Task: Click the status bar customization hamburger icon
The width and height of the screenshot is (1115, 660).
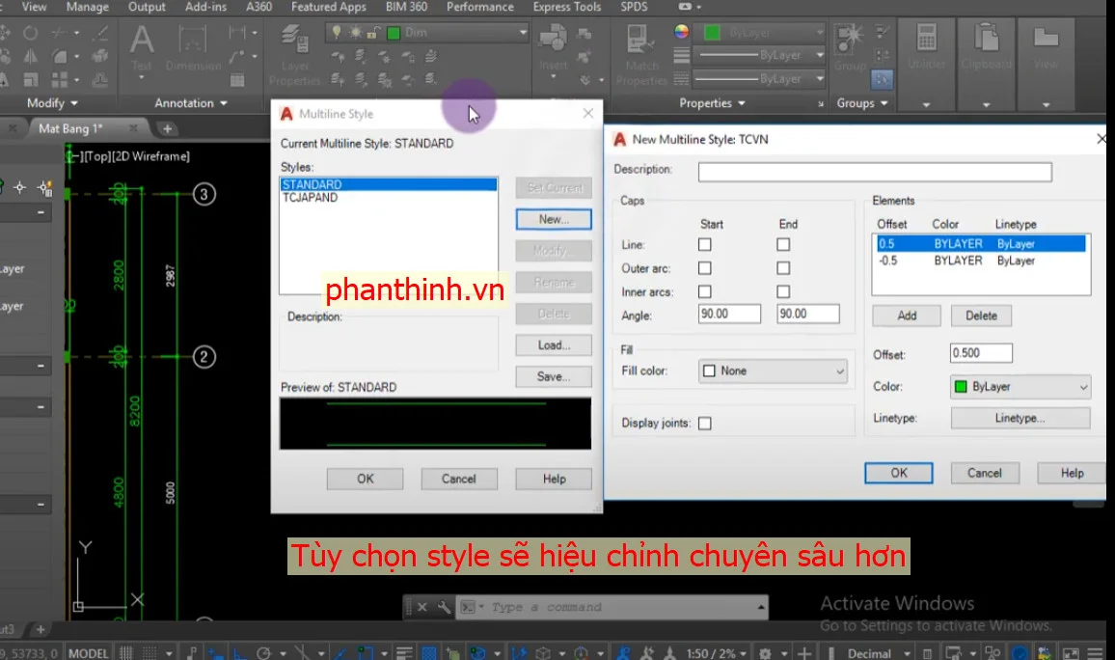Action: pyautogui.click(x=1096, y=653)
